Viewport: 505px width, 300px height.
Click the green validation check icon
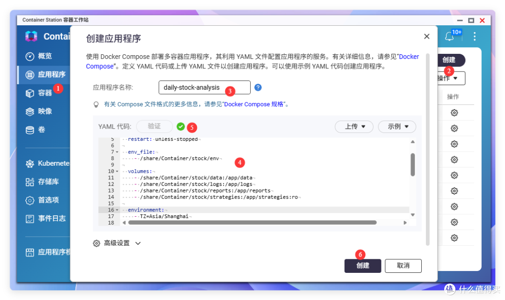[180, 127]
